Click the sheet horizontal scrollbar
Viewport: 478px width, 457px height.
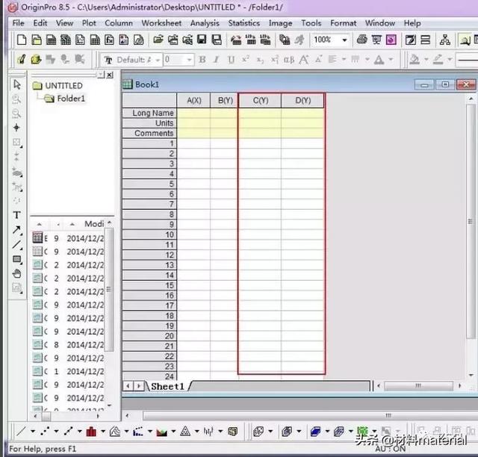coord(418,386)
